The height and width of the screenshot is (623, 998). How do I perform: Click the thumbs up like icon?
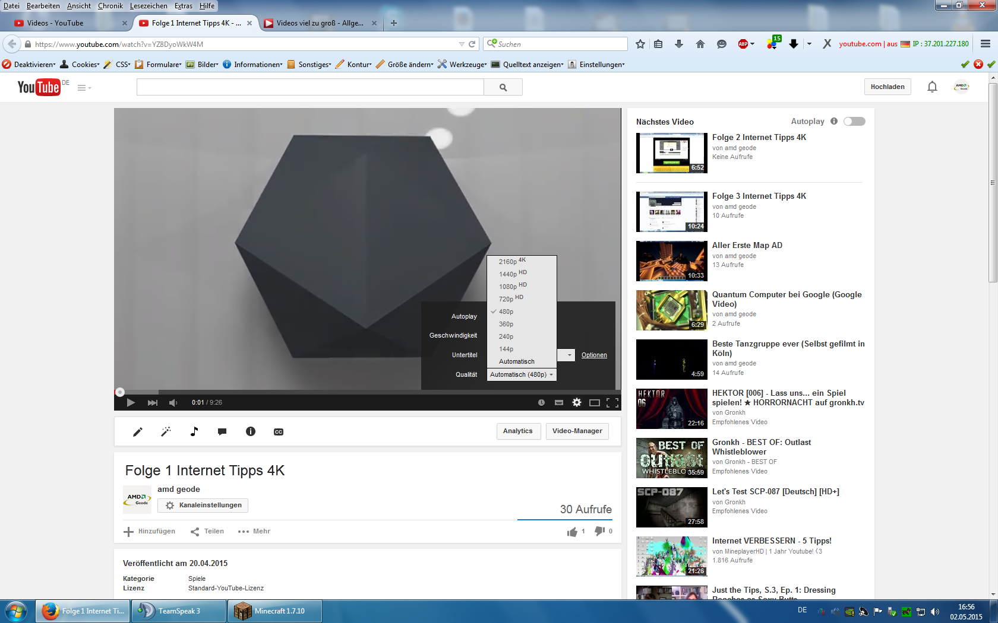[x=572, y=532]
